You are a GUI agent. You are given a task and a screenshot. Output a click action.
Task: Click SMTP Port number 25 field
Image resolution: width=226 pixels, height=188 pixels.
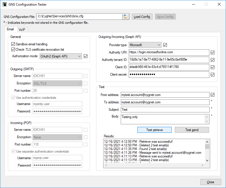click(x=57, y=91)
